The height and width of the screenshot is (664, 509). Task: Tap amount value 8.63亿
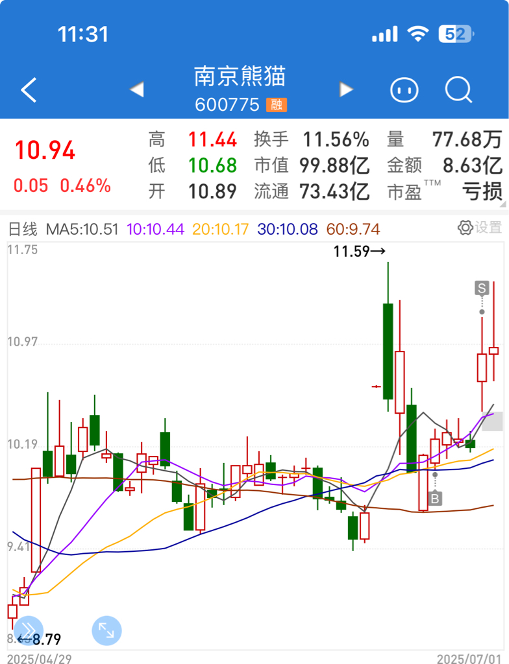click(x=473, y=165)
